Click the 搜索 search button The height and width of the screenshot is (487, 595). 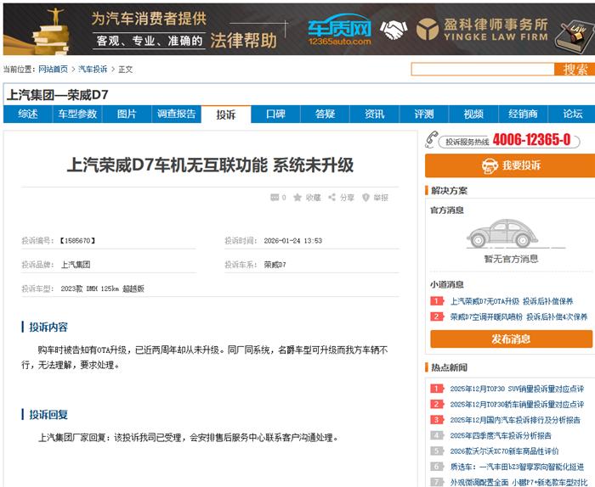tap(575, 70)
